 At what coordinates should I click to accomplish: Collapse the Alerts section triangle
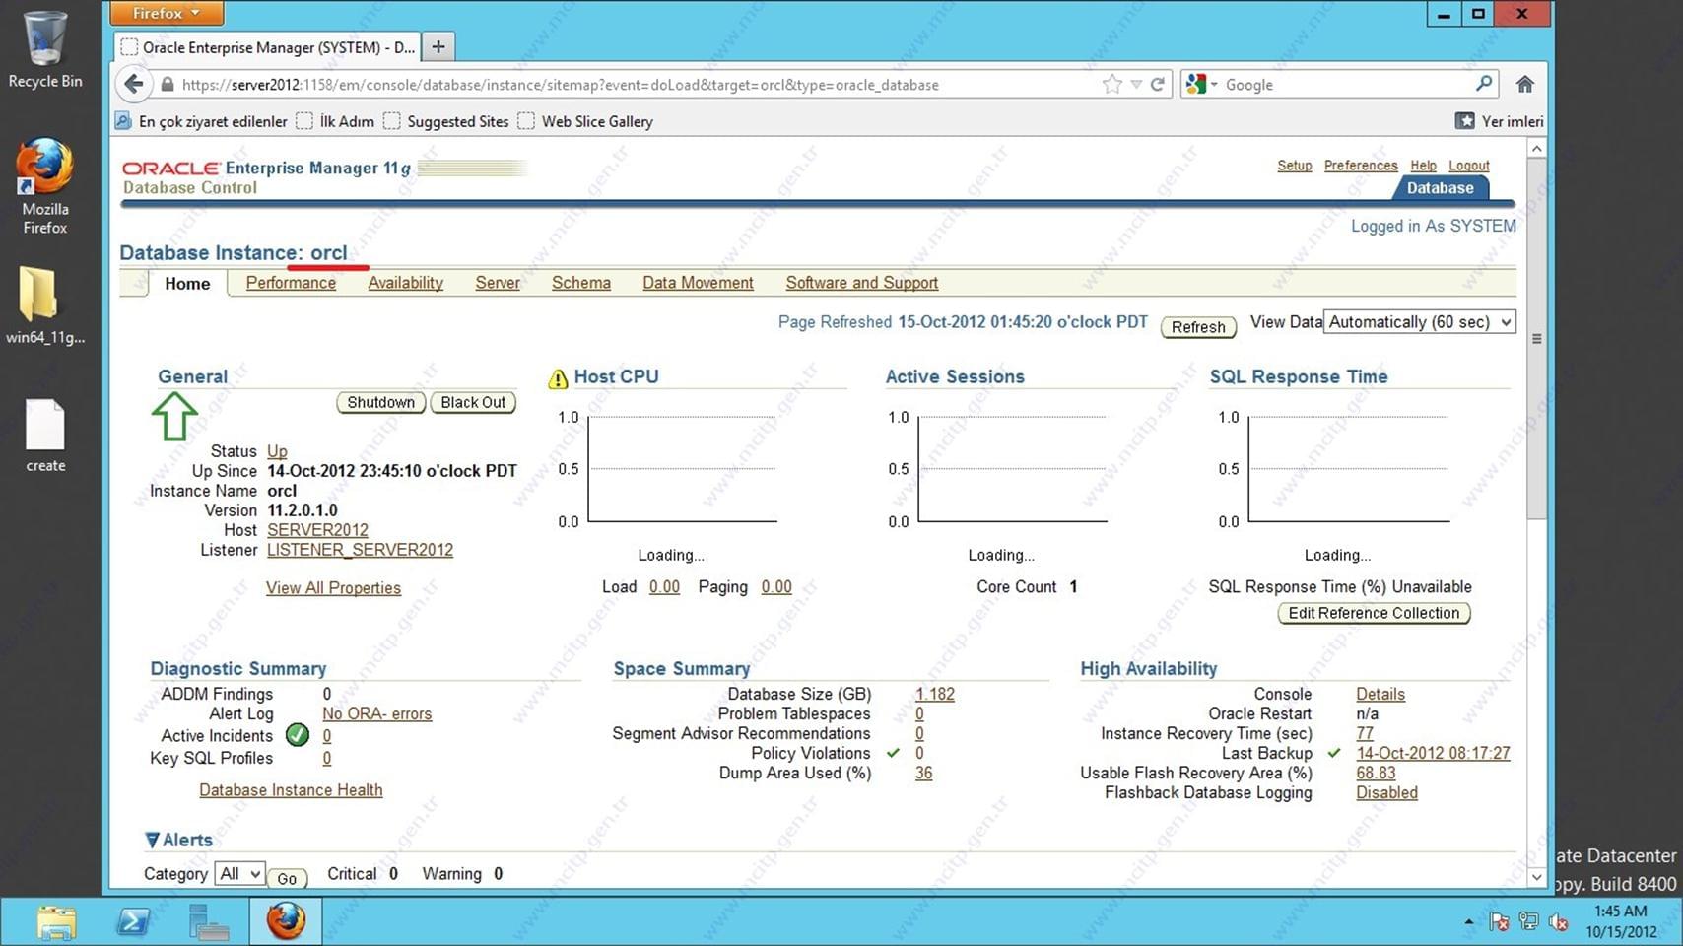point(152,841)
